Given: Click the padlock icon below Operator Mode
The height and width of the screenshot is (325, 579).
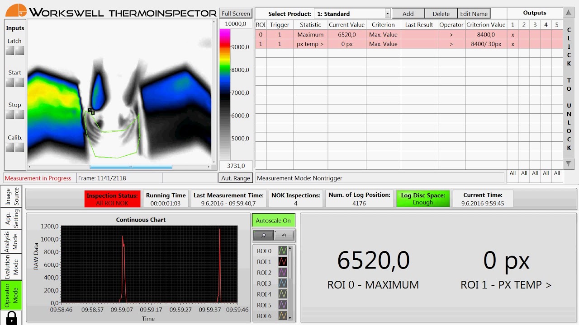Looking at the screenshot, I should click(x=12, y=318).
